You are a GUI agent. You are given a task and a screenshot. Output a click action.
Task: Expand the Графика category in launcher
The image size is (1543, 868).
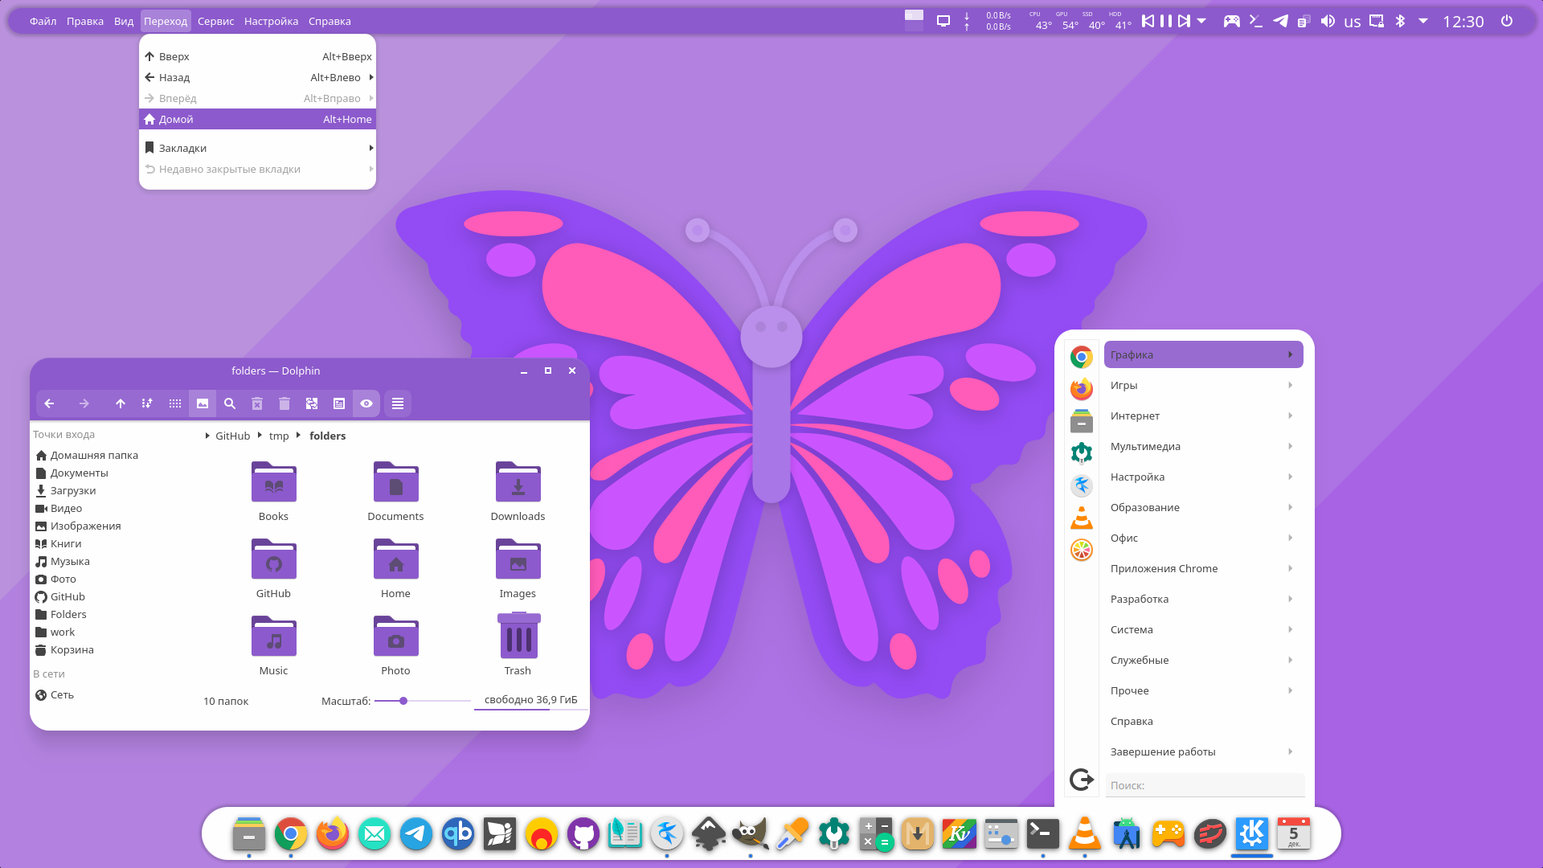(x=1203, y=354)
